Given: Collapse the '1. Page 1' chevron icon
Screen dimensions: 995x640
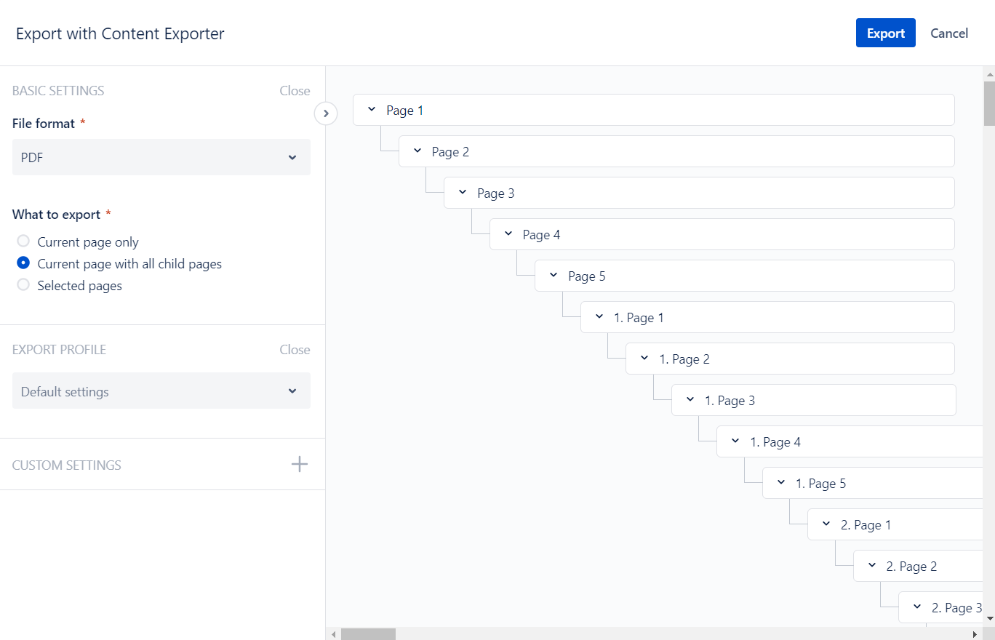Looking at the screenshot, I should coord(599,317).
